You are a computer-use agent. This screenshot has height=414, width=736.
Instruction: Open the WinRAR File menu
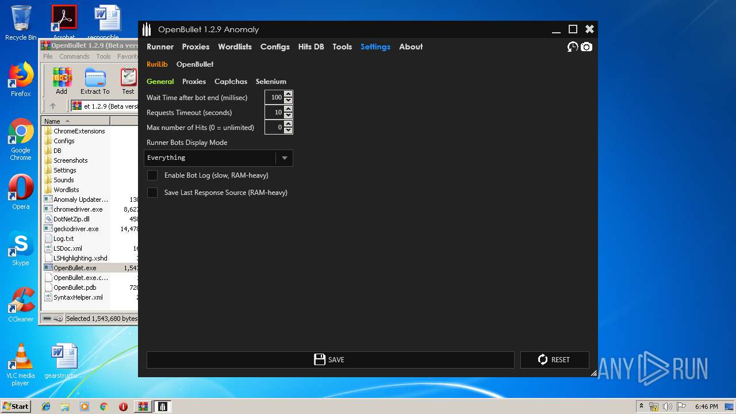coord(48,56)
